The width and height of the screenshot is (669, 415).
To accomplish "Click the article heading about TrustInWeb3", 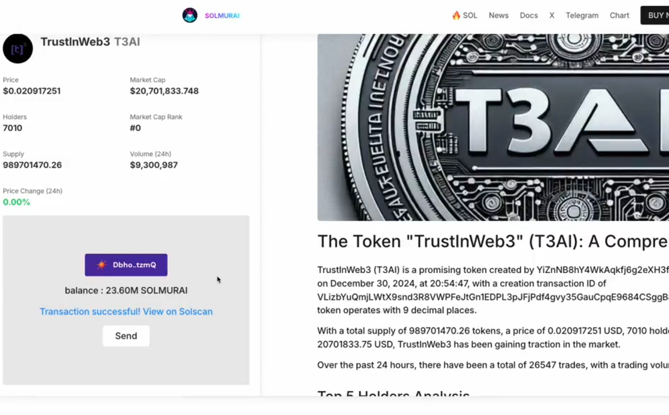I will [x=493, y=242].
